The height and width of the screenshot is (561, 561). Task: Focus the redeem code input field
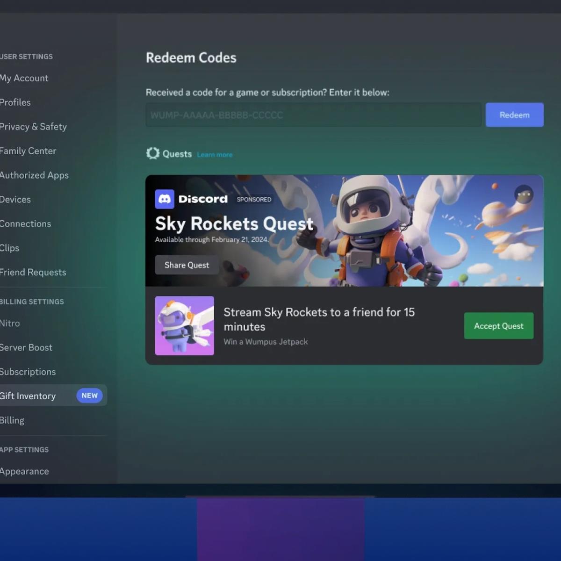click(313, 115)
